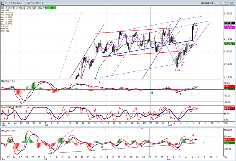Image resolution: width=236 pixels, height=161 pixels.
Task: Click the 2148 low price annotation
Action: tap(177, 70)
